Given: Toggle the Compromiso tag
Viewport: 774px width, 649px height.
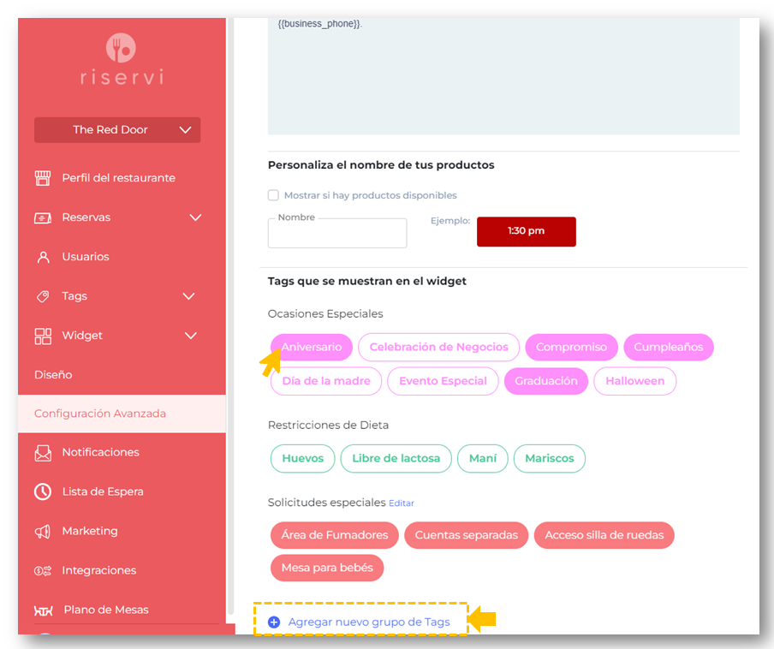Looking at the screenshot, I should [x=571, y=347].
